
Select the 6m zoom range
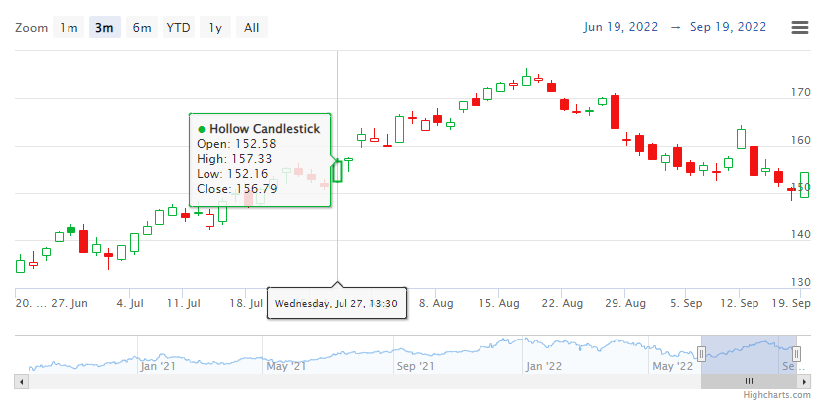pyautogui.click(x=141, y=27)
